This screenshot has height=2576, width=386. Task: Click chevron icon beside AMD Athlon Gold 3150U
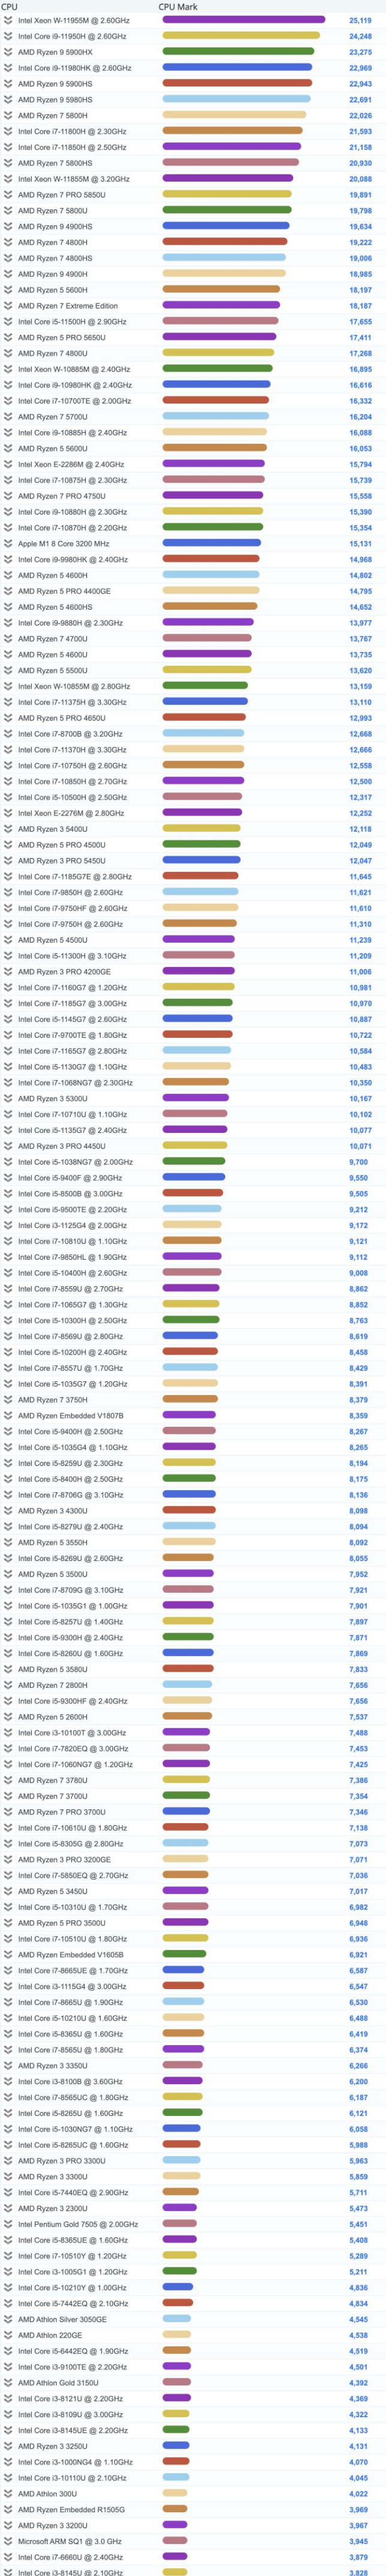[8, 2382]
